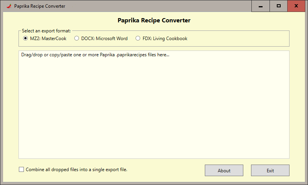Viewport: 308px width, 185px height.
Task: Open the About dialog
Action: point(224,170)
